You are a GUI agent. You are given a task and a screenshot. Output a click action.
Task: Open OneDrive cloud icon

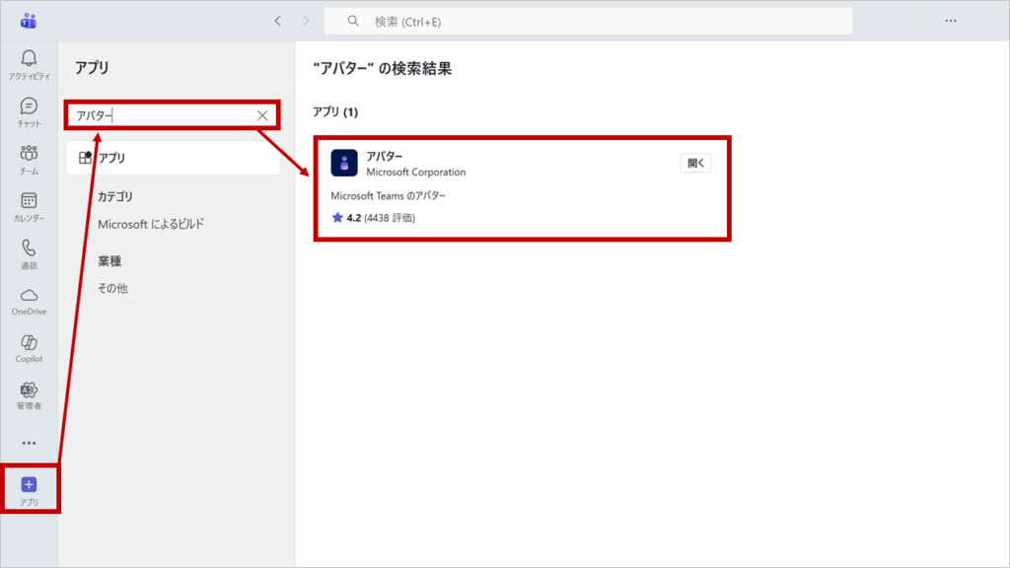[x=29, y=296]
